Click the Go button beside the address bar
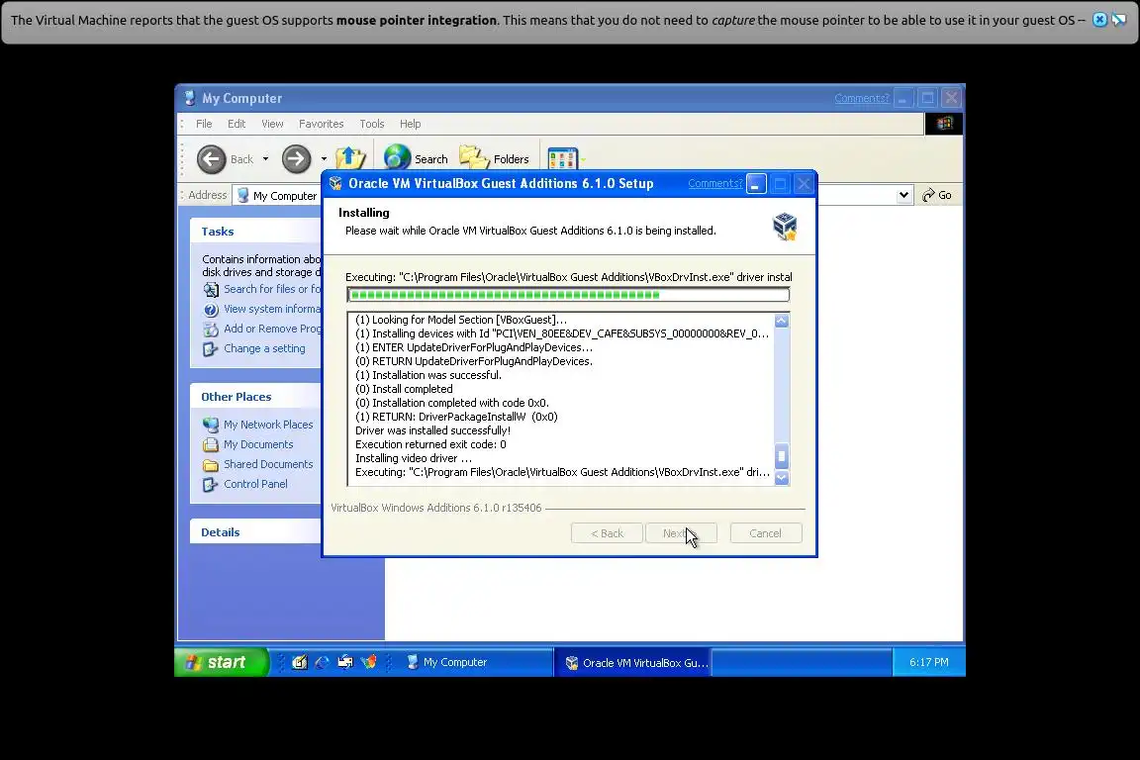Viewport: 1140px width, 760px height. [937, 195]
